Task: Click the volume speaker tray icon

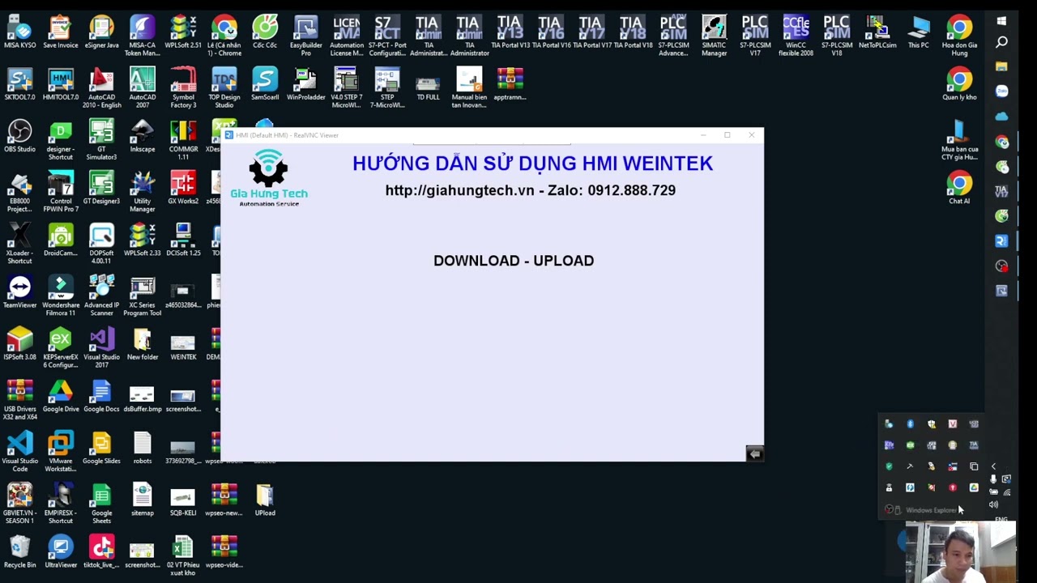Action: pyautogui.click(x=993, y=504)
